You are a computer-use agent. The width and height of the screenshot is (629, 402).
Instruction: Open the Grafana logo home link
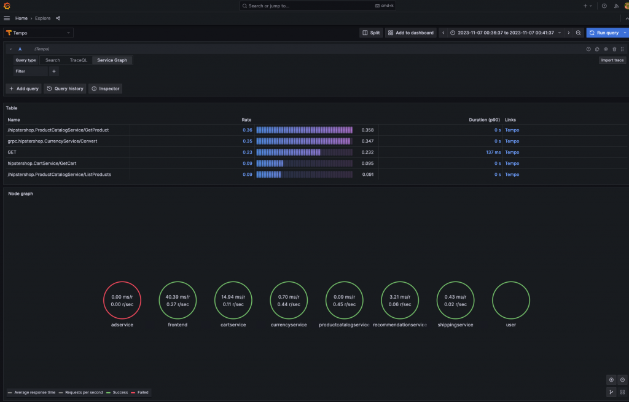pyautogui.click(x=7, y=6)
